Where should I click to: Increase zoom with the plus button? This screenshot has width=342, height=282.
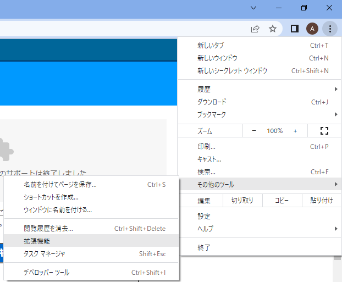295,131
